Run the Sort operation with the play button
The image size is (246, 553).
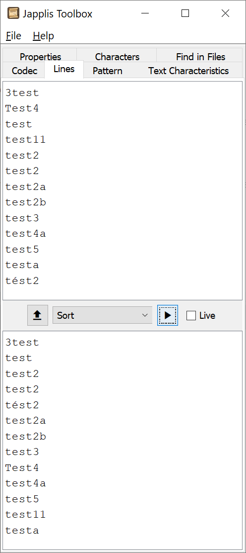(x=168, y=315)
